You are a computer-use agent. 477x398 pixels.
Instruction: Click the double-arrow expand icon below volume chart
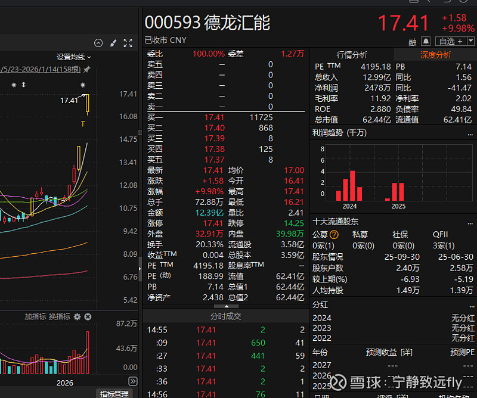click(x=133, y=381)
